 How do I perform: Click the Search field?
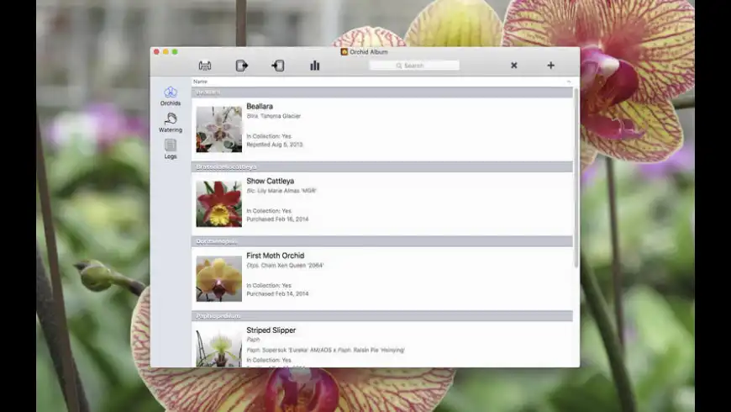click(x=414, y=66)
